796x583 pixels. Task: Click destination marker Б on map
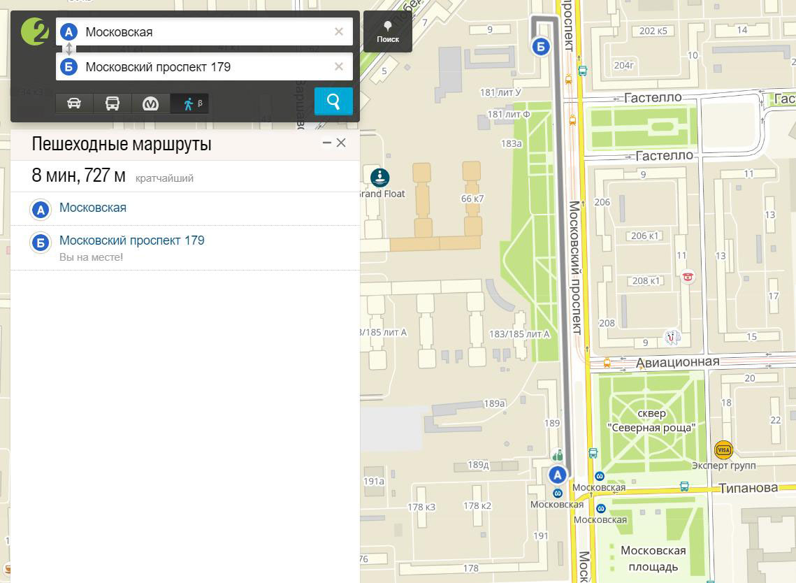[540, 47]
